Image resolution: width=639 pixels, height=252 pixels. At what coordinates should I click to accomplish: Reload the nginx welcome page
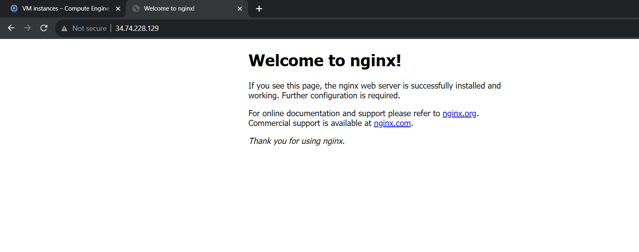click(44, 28)
